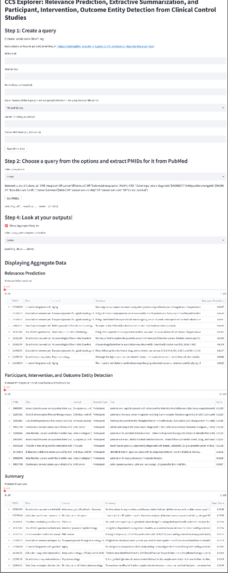Viewport: 228px width, 573px height.
Task: Click the NCBI email input field
Action: (x=114, y=61)
